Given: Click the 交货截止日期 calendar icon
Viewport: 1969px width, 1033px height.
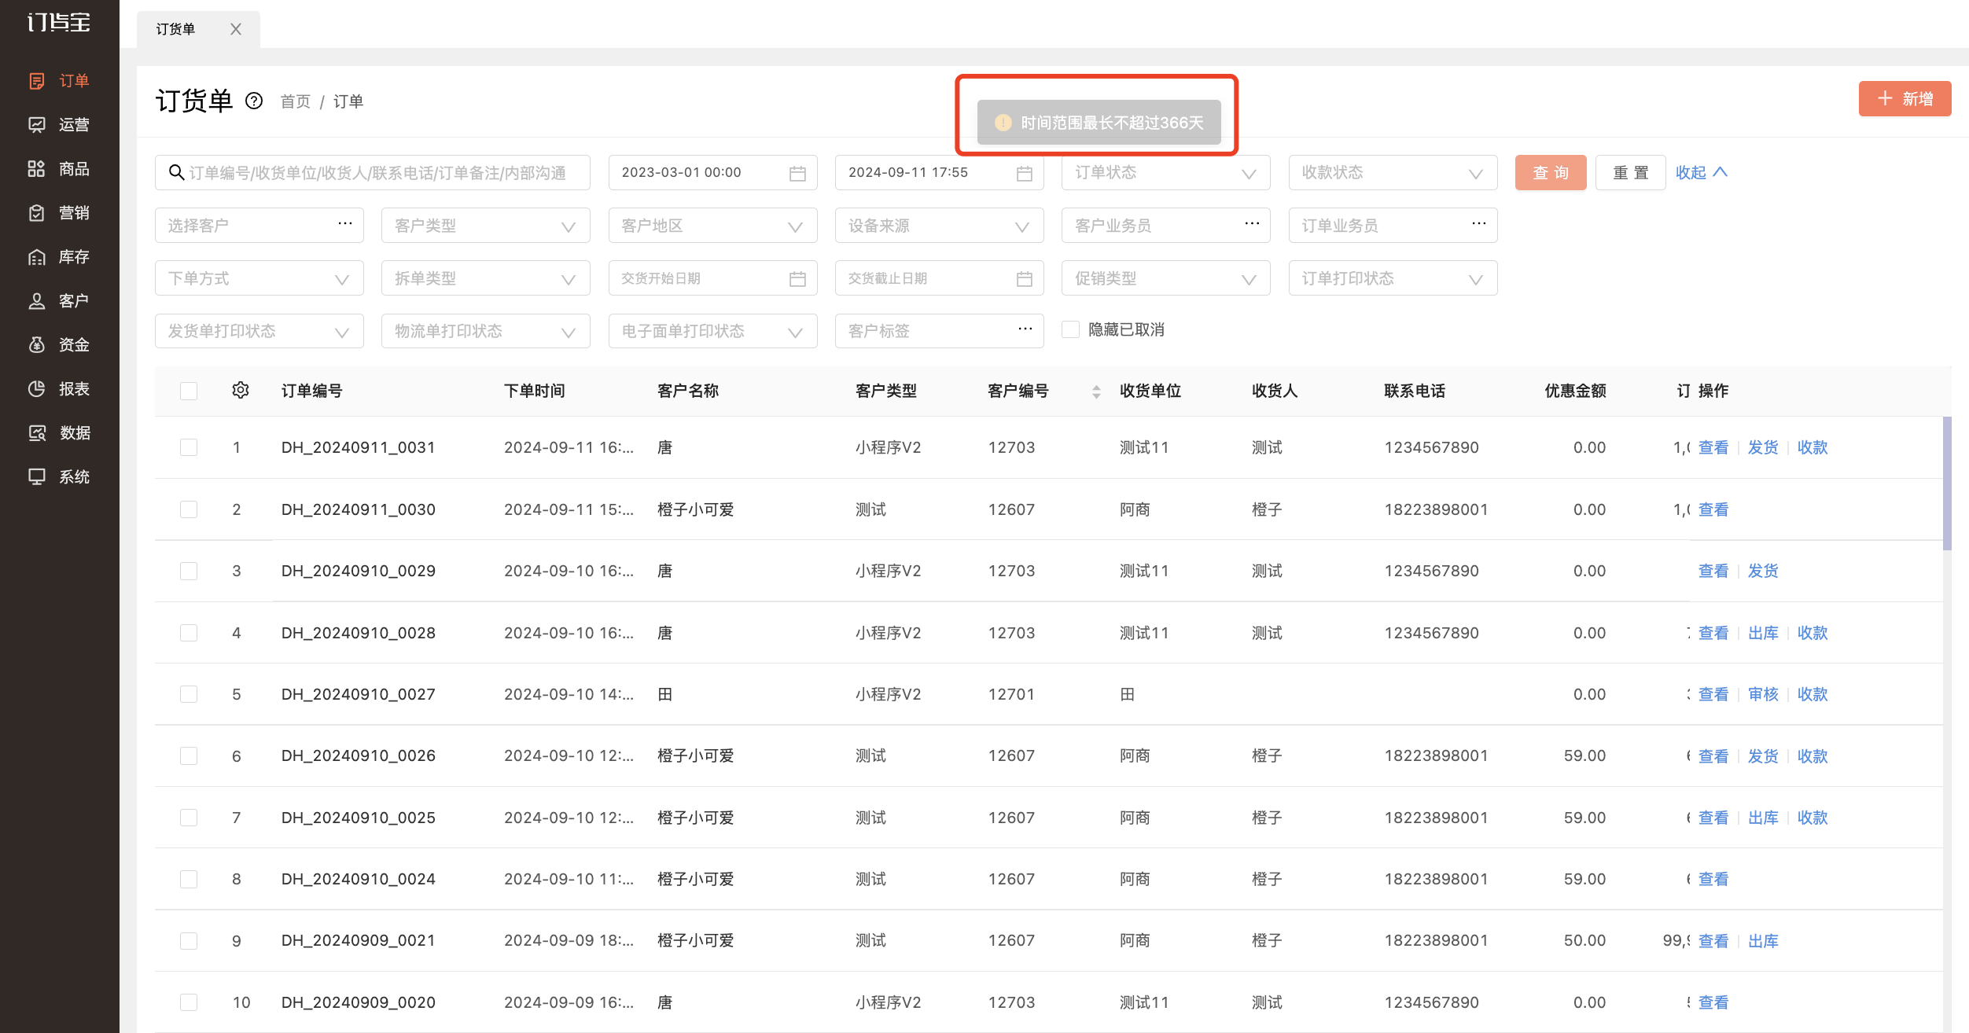Looking at the screenshot, I should click(x=1024, y=278).
